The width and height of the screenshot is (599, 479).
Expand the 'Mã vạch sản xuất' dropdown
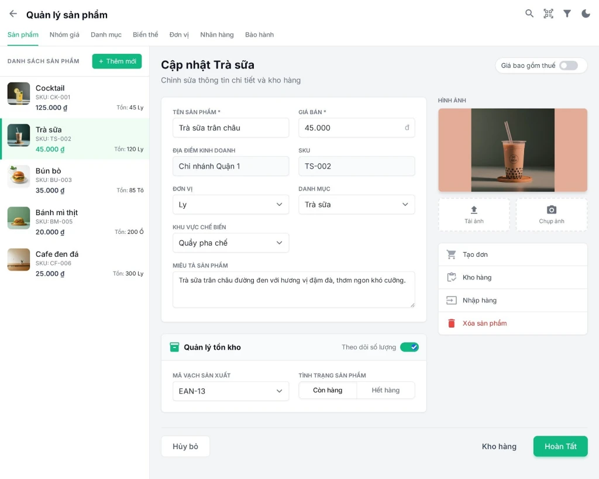[x=230, y=391]
